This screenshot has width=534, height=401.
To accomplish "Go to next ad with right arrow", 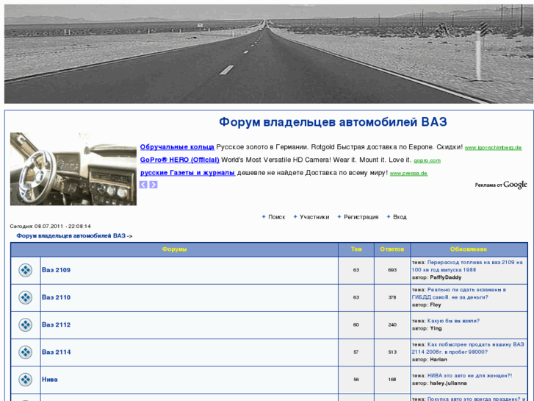I will pos(154,185).
